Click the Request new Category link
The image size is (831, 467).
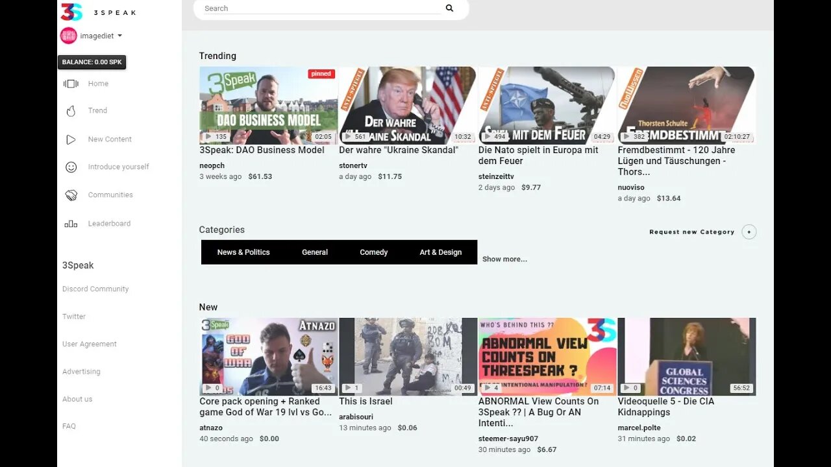(692, 232)
